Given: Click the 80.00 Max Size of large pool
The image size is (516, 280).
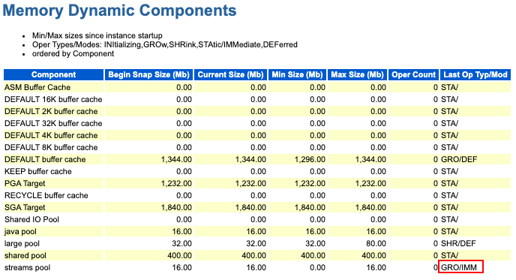Looking at the screenshot, I should click(x=376, y=244).
